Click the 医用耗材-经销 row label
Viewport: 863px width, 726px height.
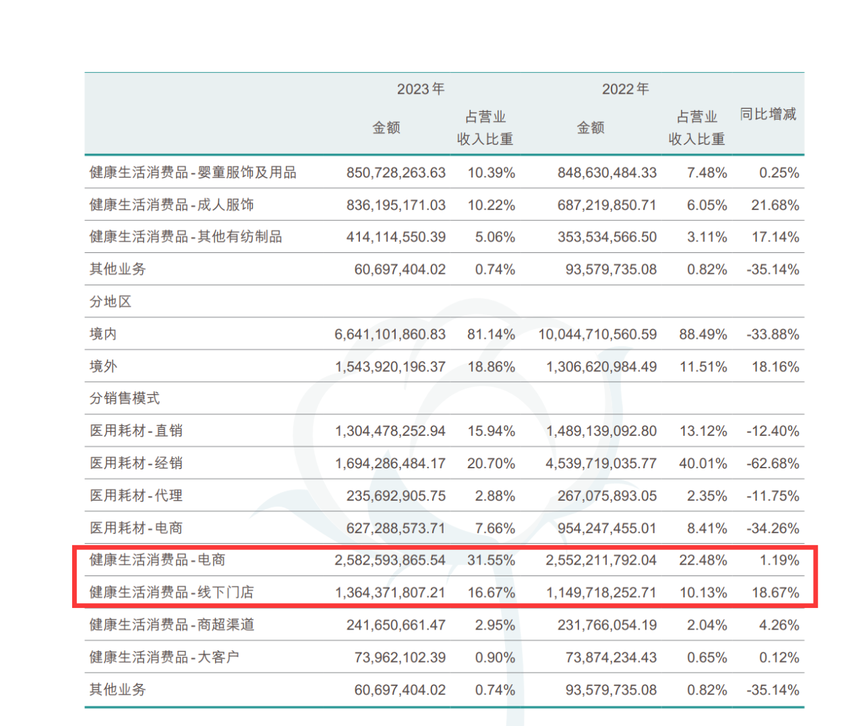coord(136,463)
